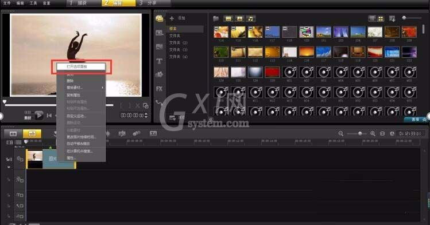Open the FX filter library
This screenshot has width=430, height=225.
[160, 89]
